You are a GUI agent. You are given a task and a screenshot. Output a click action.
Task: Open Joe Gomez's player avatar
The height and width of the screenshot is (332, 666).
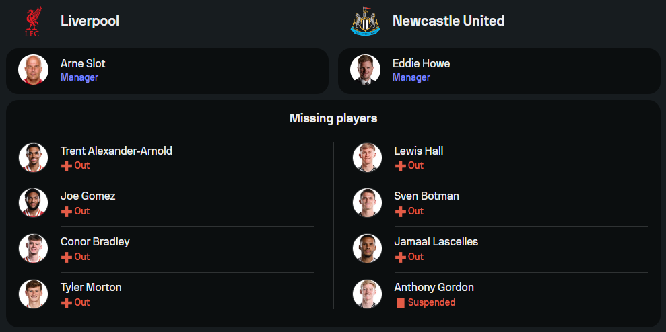pos(33,203)
